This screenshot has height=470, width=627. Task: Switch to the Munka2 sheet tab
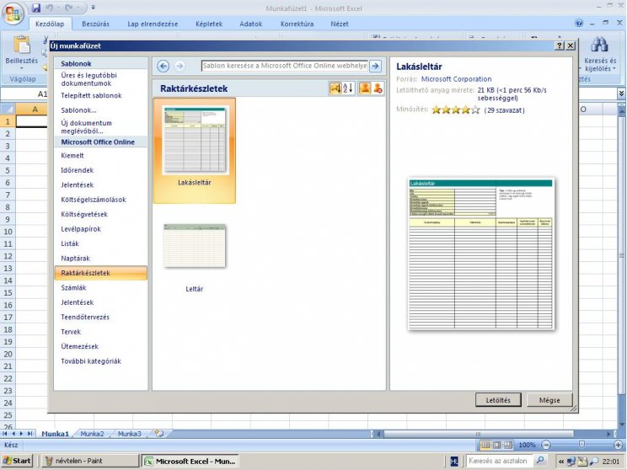tap(92, 434)
